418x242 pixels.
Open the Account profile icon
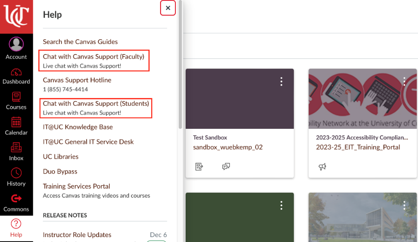(16, 45)
